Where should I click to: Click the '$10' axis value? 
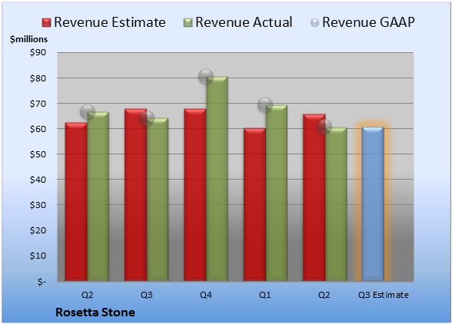38,256
